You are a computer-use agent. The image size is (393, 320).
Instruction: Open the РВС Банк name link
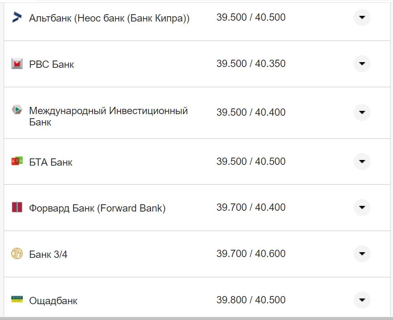pyautogui.click(x=52, y=65)
